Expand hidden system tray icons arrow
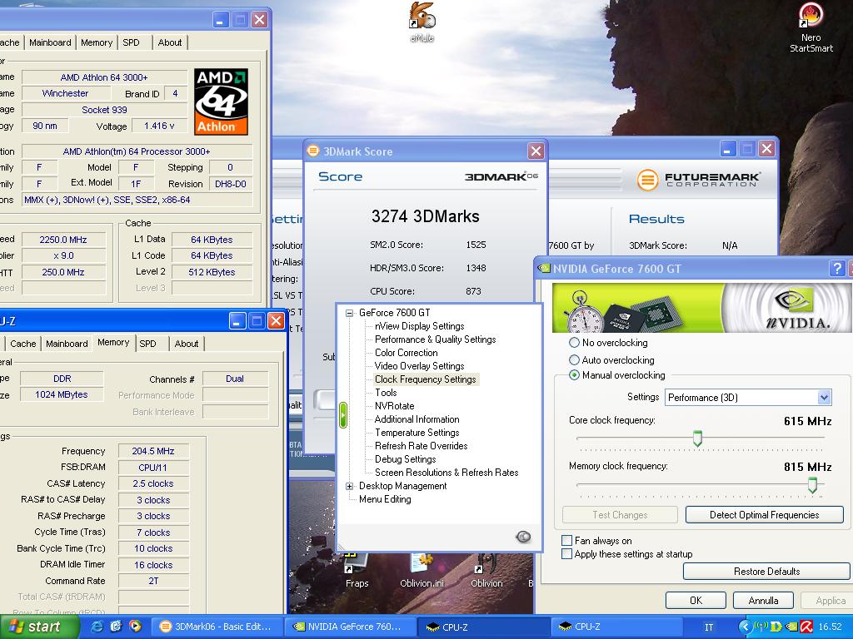The image size is (853, 639). [745, 627]
